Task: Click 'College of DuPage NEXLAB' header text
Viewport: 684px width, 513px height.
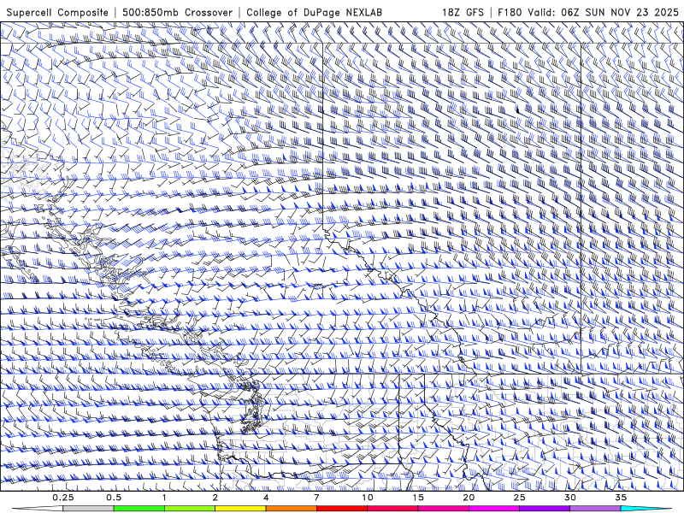Action: (x=314, y=12)
